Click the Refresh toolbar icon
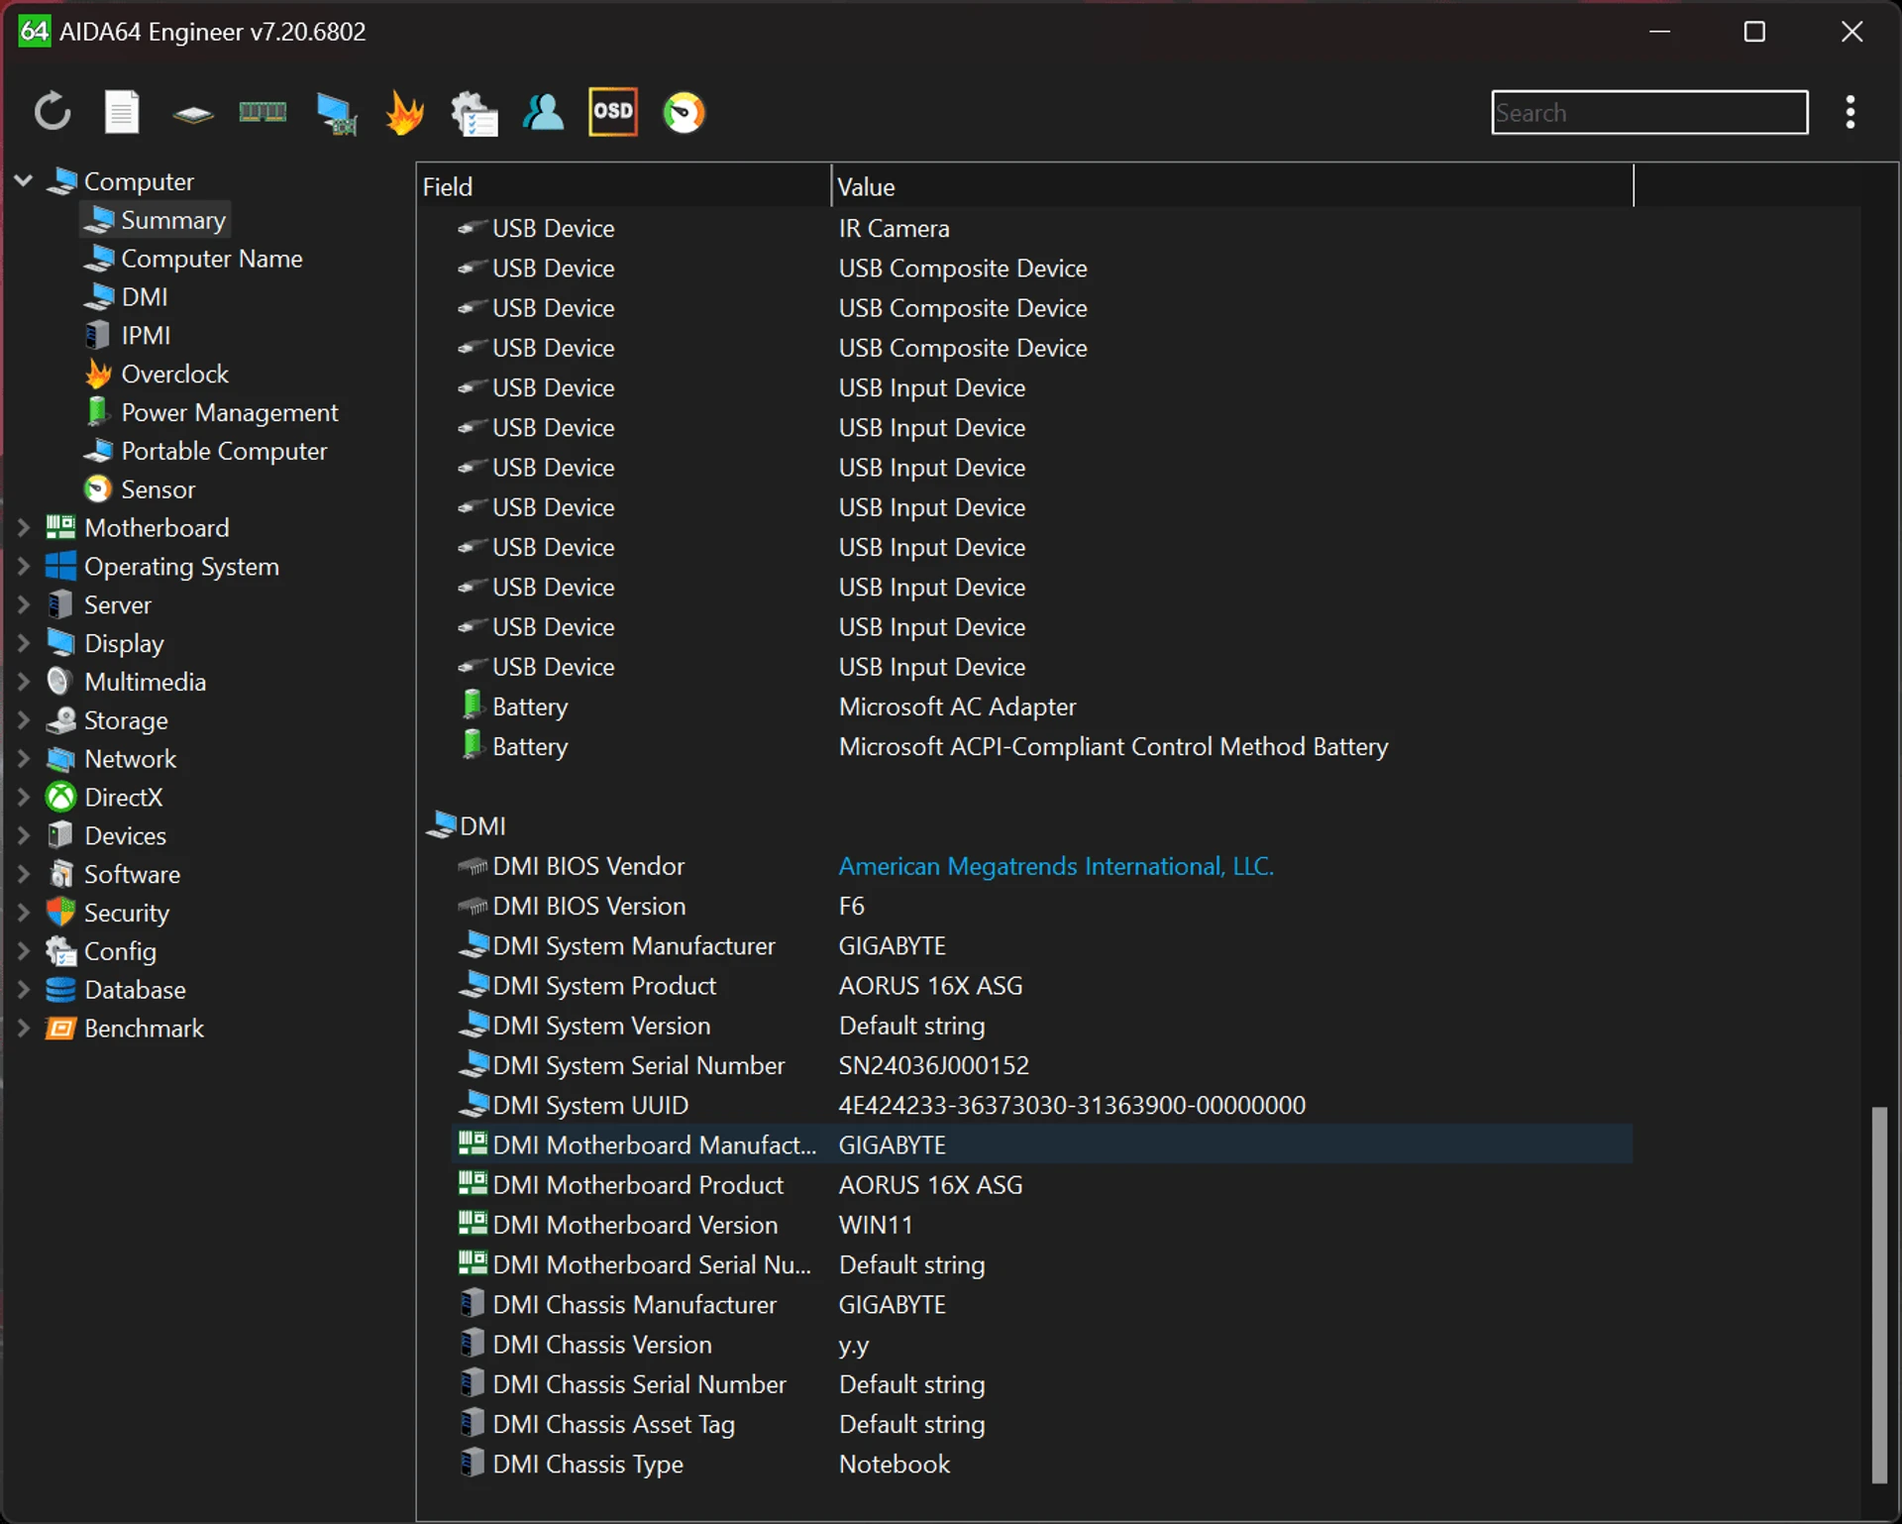 pos(53,112)
